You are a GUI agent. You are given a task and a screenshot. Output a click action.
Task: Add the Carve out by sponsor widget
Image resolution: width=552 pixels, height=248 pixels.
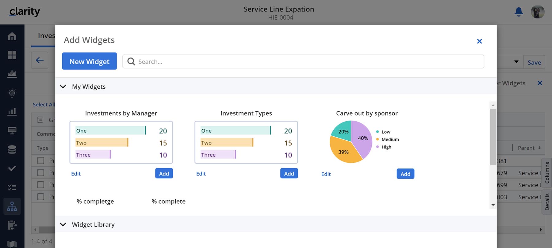coord(405,174)
